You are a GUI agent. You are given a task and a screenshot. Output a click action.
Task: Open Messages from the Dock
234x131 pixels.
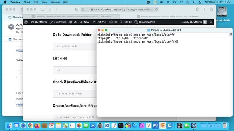(86, 126)
